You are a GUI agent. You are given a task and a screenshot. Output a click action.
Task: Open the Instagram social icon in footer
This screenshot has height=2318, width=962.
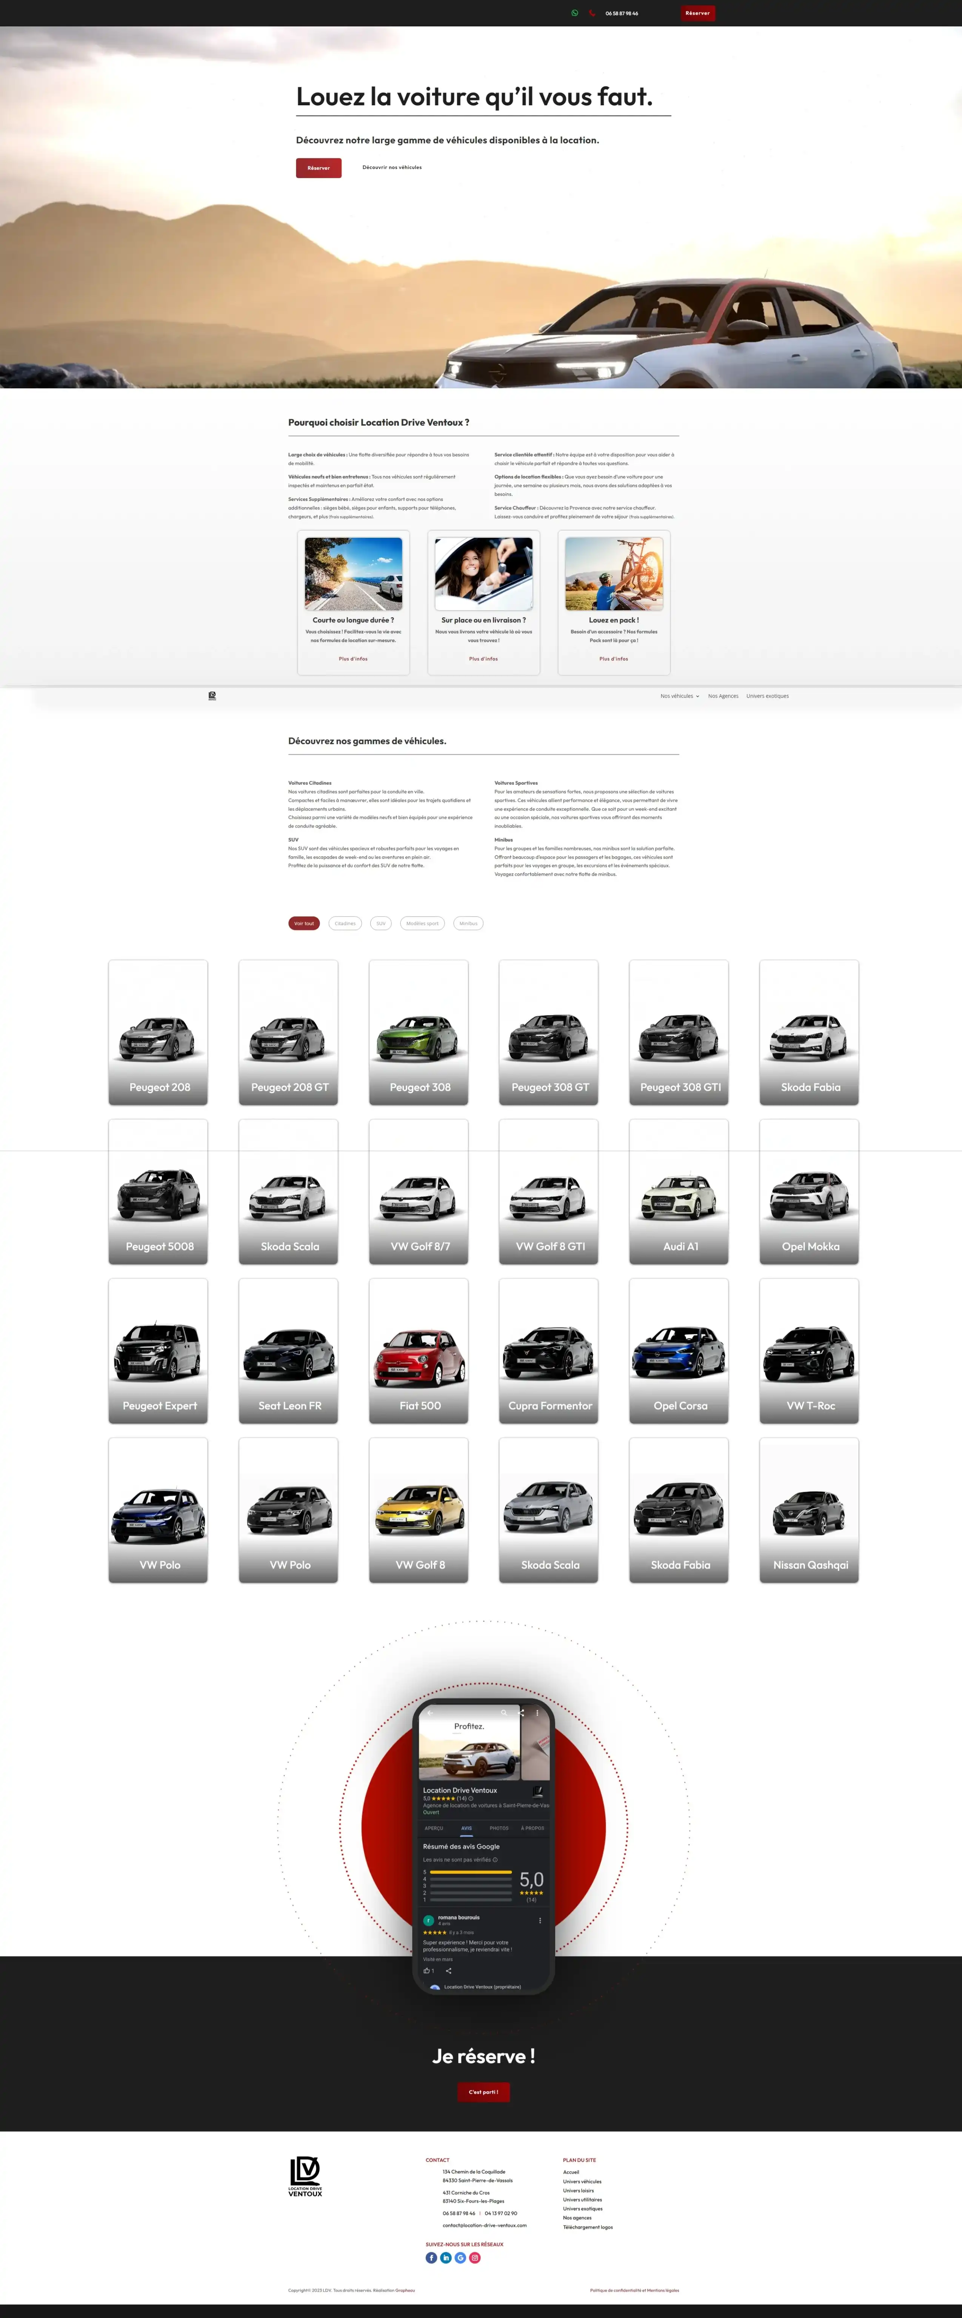pyautogui.click(x=475, y=2258)
